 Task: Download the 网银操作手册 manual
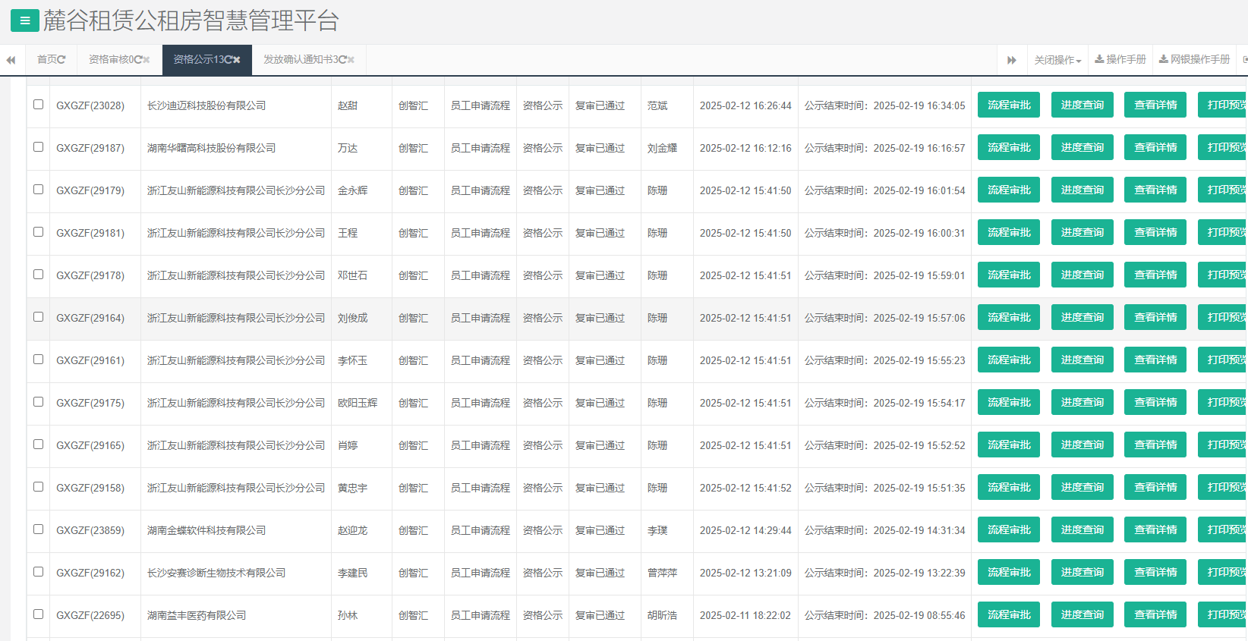coord(1194,59)
